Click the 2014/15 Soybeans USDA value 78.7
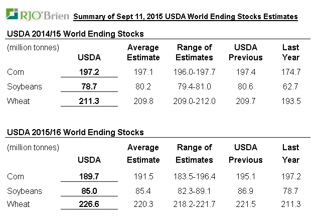 pyautogui.click(x=89, y=87)
